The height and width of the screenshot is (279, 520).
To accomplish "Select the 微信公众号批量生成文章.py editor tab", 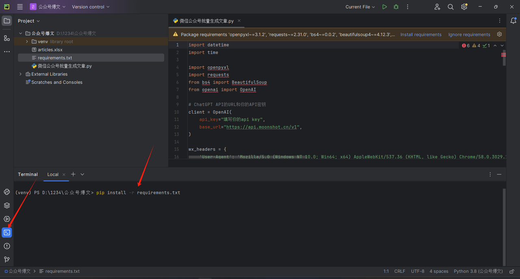I will coord(206,21).
